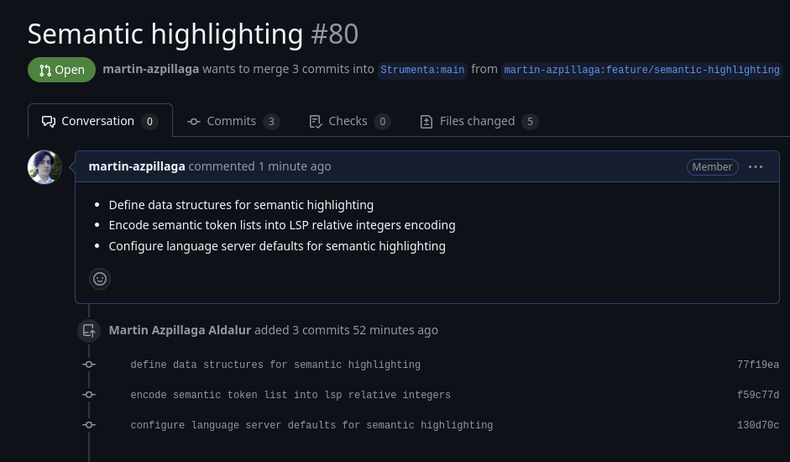Open the Commits tab
Image resolution: width=790 pixels, height=462 pixels.
point(233,121)
